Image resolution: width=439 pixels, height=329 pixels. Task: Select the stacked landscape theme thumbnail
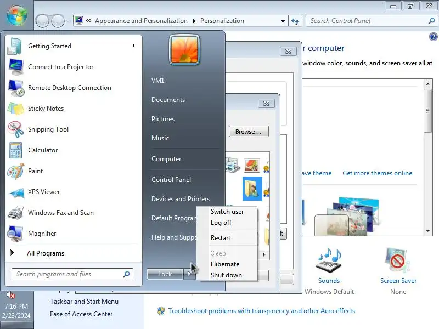tap(347, 216)
